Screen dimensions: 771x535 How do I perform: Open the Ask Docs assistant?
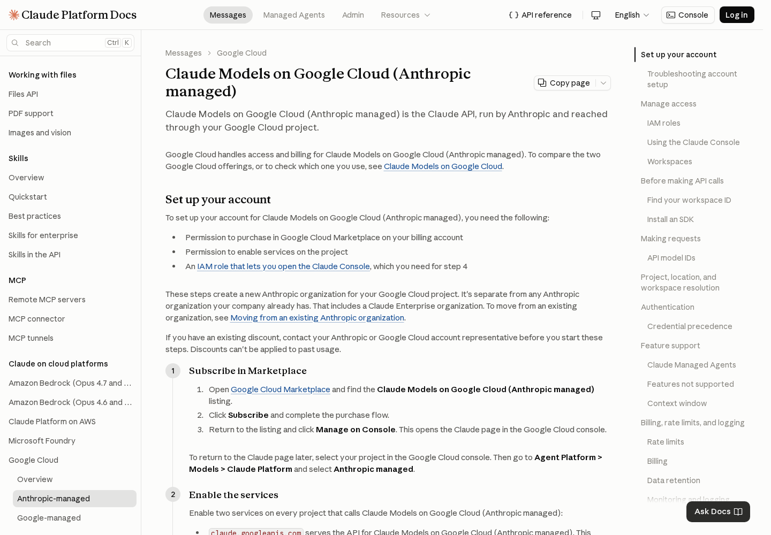718,511
